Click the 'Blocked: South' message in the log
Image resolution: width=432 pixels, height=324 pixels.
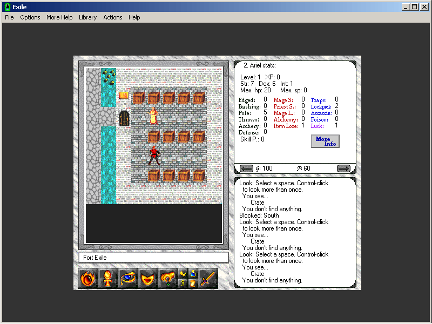point(259,215)
